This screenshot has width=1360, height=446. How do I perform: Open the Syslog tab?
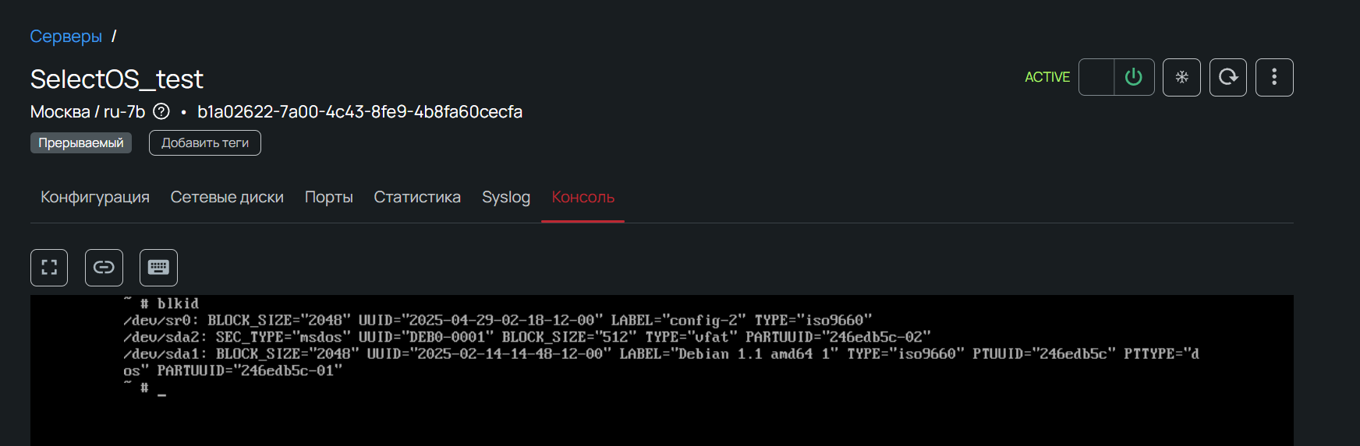pyautogui.click(x=505, y=197)
